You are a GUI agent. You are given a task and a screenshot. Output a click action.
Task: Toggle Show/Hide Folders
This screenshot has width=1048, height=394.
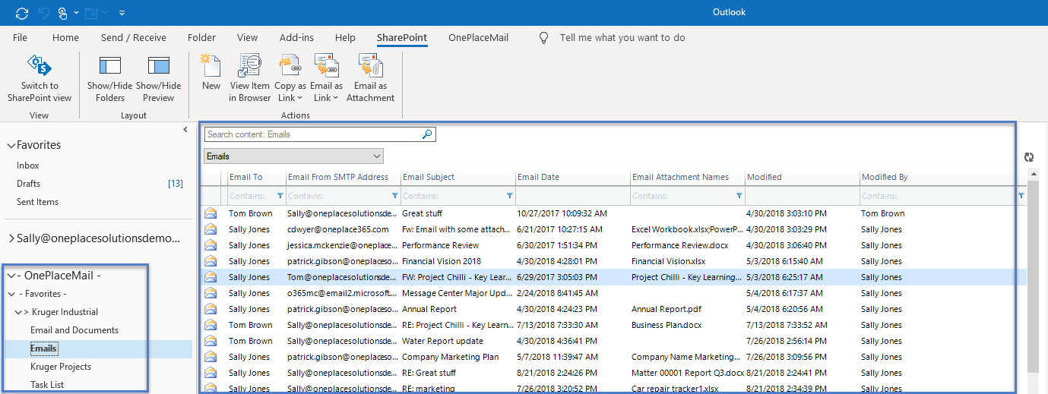coord(110,78)
